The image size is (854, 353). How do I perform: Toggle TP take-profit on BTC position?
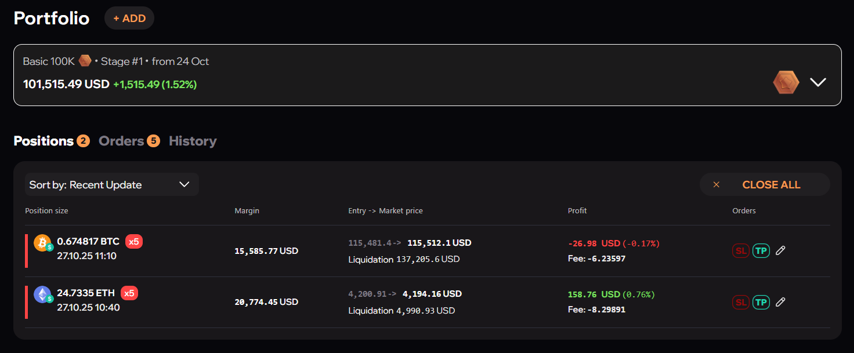coord(761,251)
